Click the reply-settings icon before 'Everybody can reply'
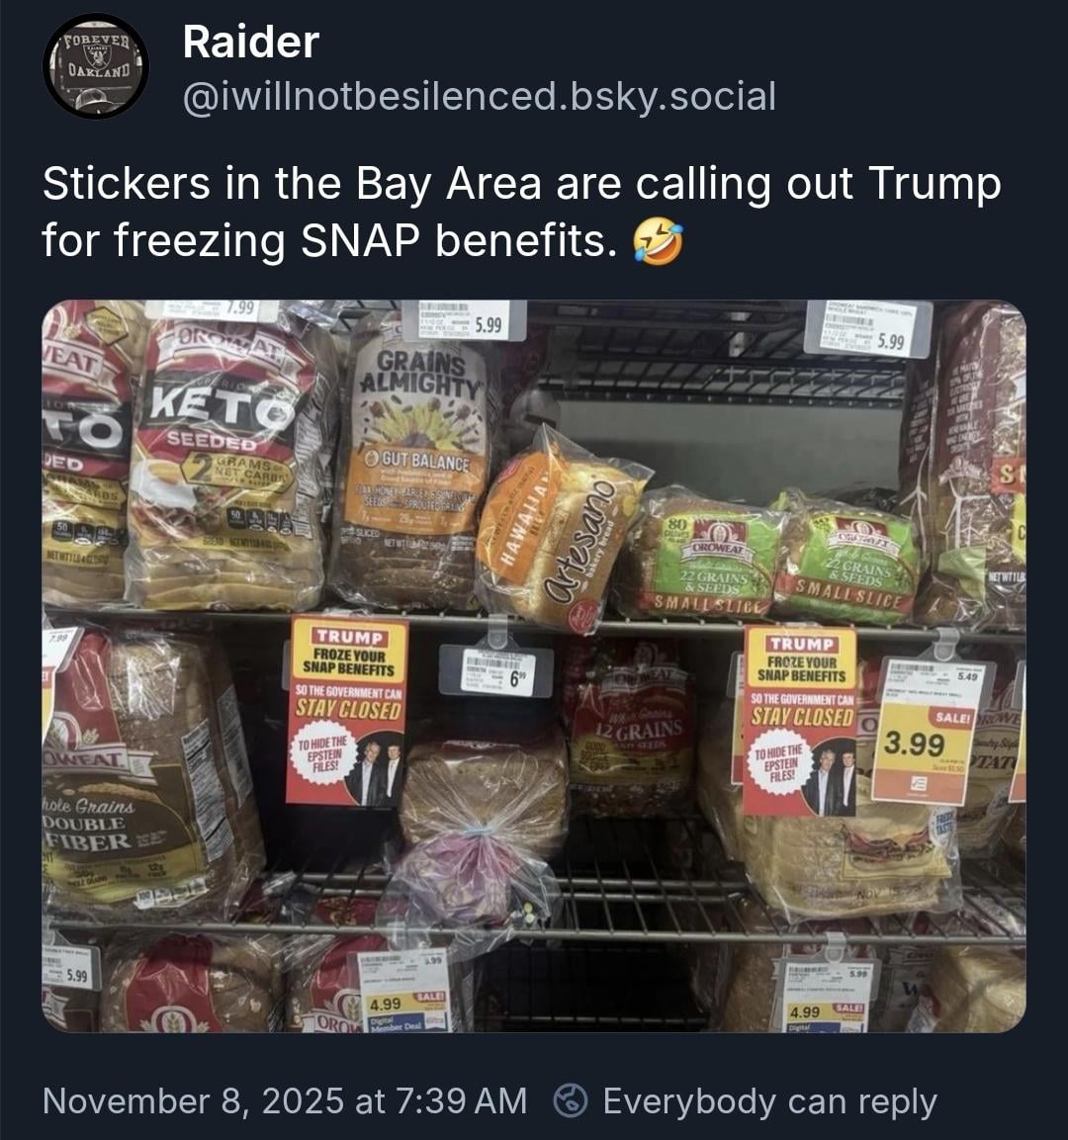This screenshot has height=1140, width=1068. [572, 1100]
